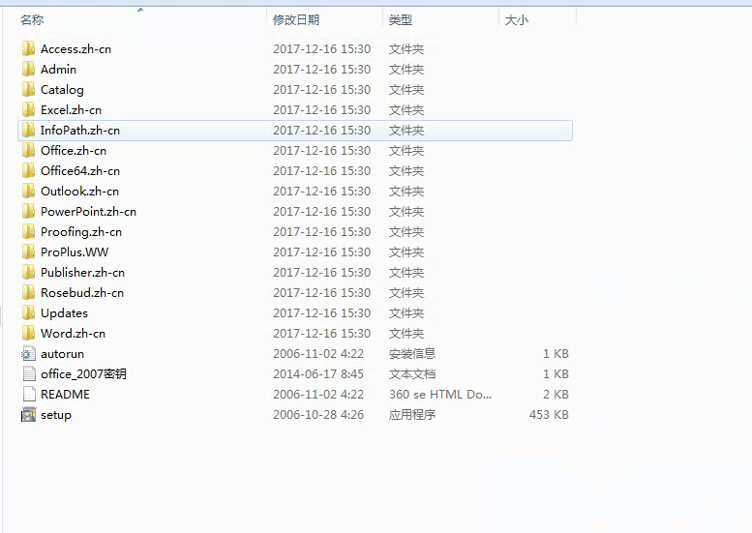Click the Updates folder icon

coord(29,313)
